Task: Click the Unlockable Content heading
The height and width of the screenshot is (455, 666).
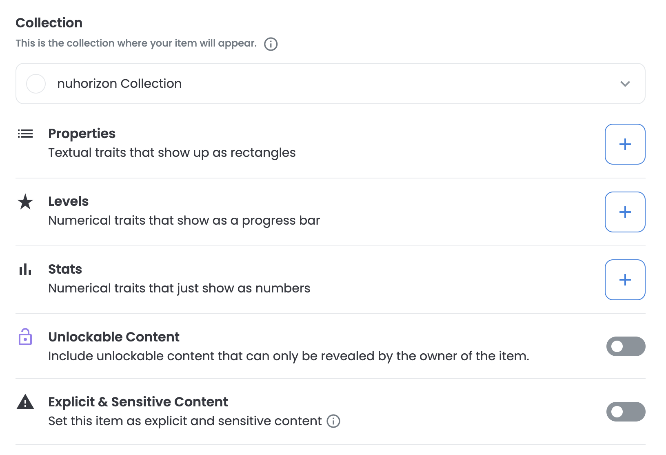Action: tap(114, 337)
